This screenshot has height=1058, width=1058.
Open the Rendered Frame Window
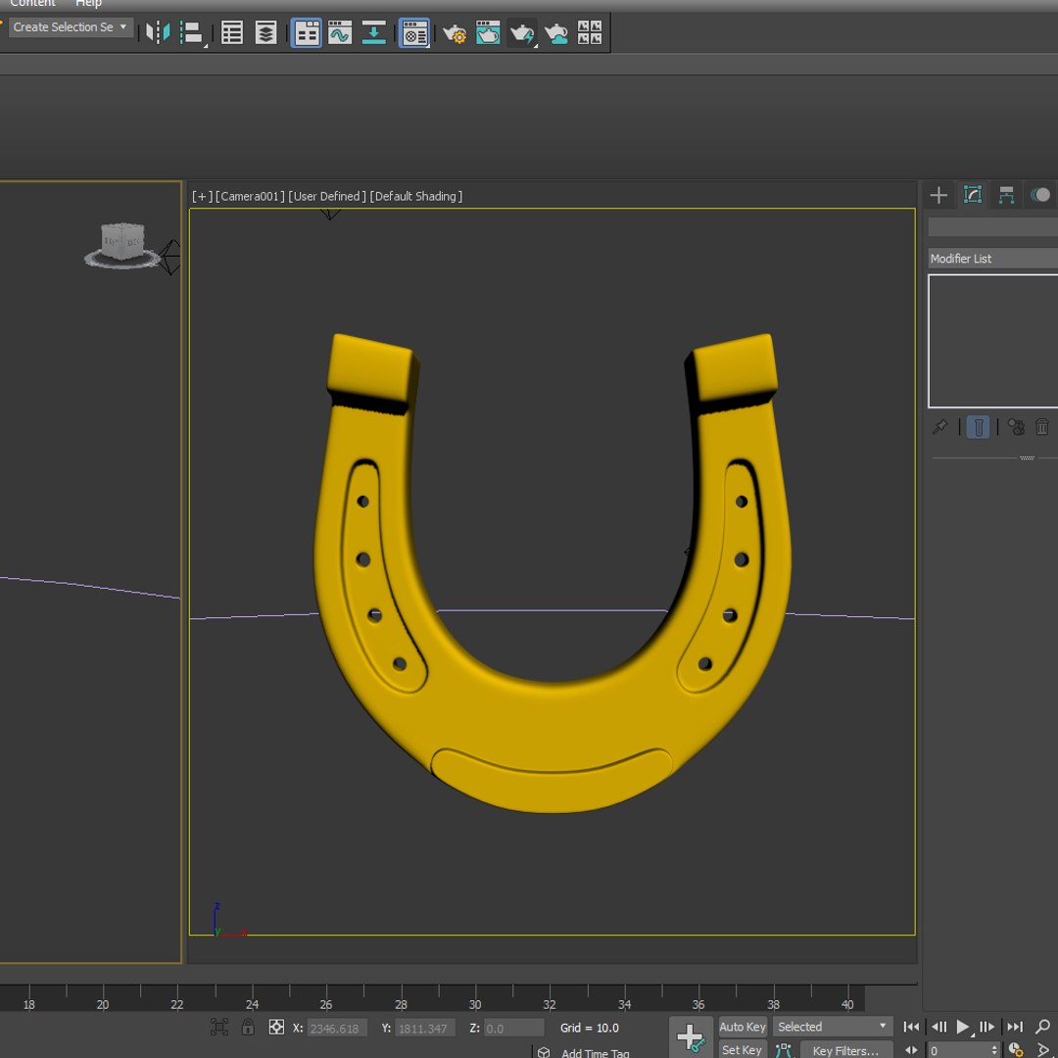488,32
